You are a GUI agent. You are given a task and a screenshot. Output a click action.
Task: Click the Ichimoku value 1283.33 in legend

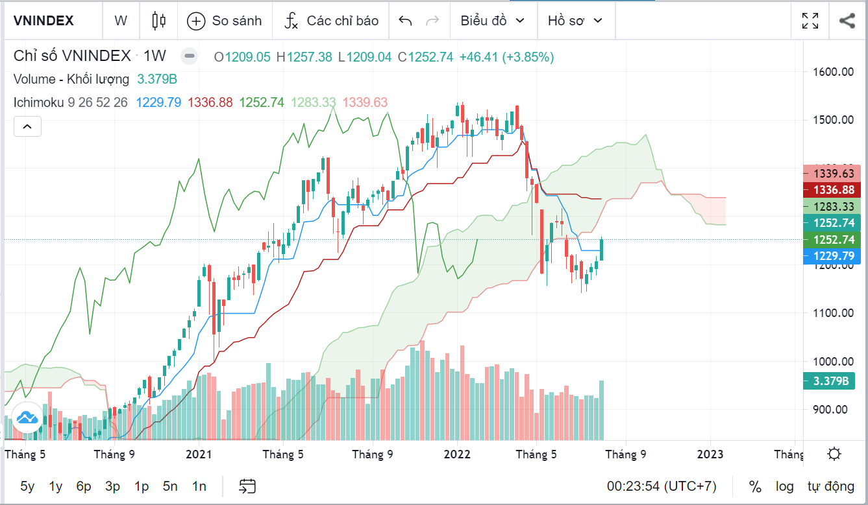[x=314, y=102]
